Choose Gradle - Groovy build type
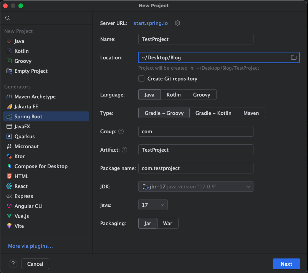 (164, 113)
